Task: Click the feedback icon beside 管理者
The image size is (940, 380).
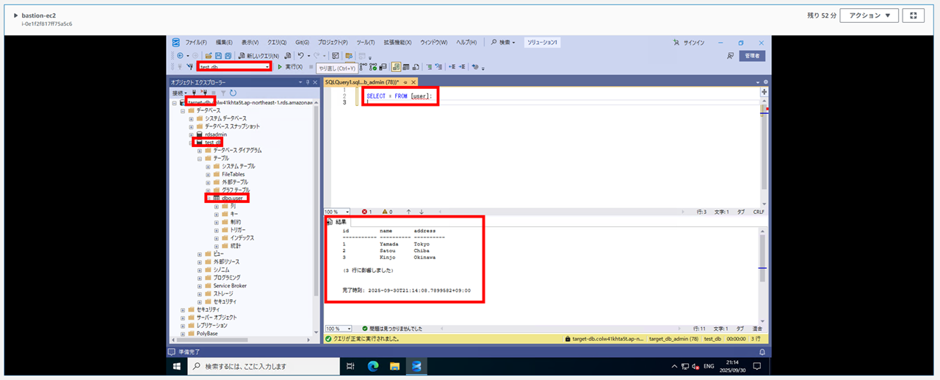Action: pos(730,56)
